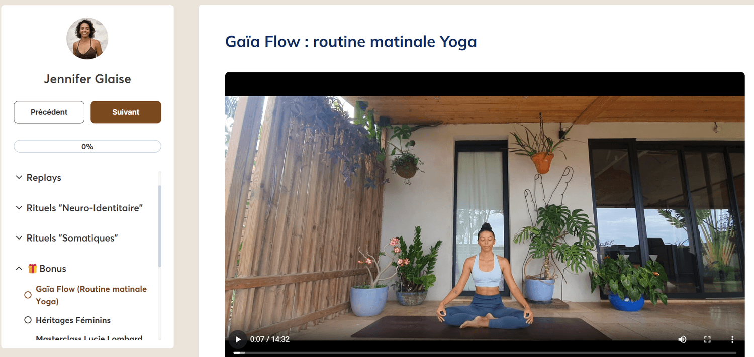
Task: Mute the video volume speaker icon
Action: pyautogui.click(x=682, y=339)
